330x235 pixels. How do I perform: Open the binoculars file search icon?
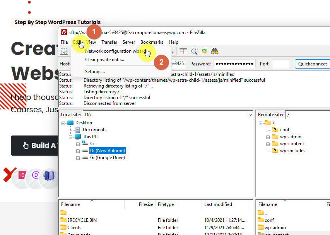(215, 51)
